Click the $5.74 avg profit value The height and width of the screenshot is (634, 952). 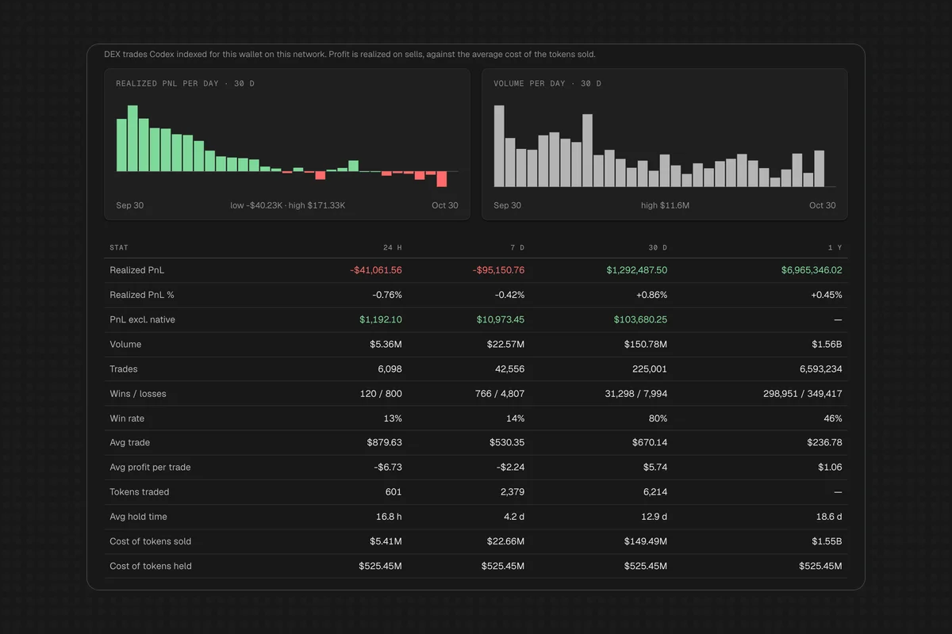click(655, 467)
